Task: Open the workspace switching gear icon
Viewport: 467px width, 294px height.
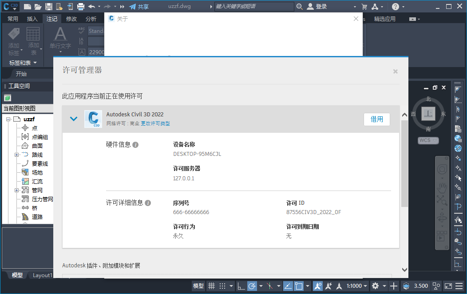Action: pos(376,286)
